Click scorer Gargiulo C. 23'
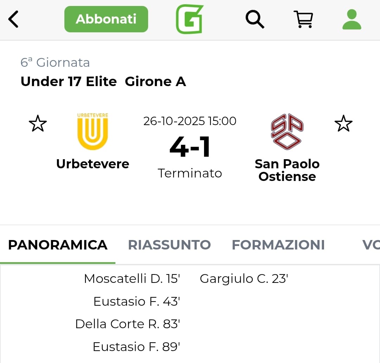380x363 pixels. [244, 279]
